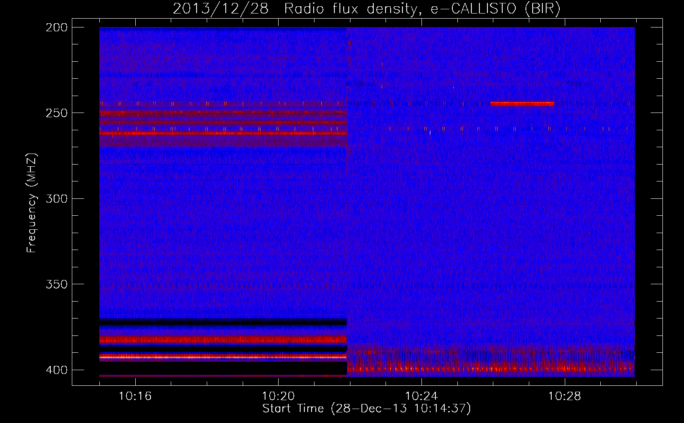Click the 'Frequency (MHZ)' axis label
684x423 pixels.
pyautogui.click(x=31, y=203)
